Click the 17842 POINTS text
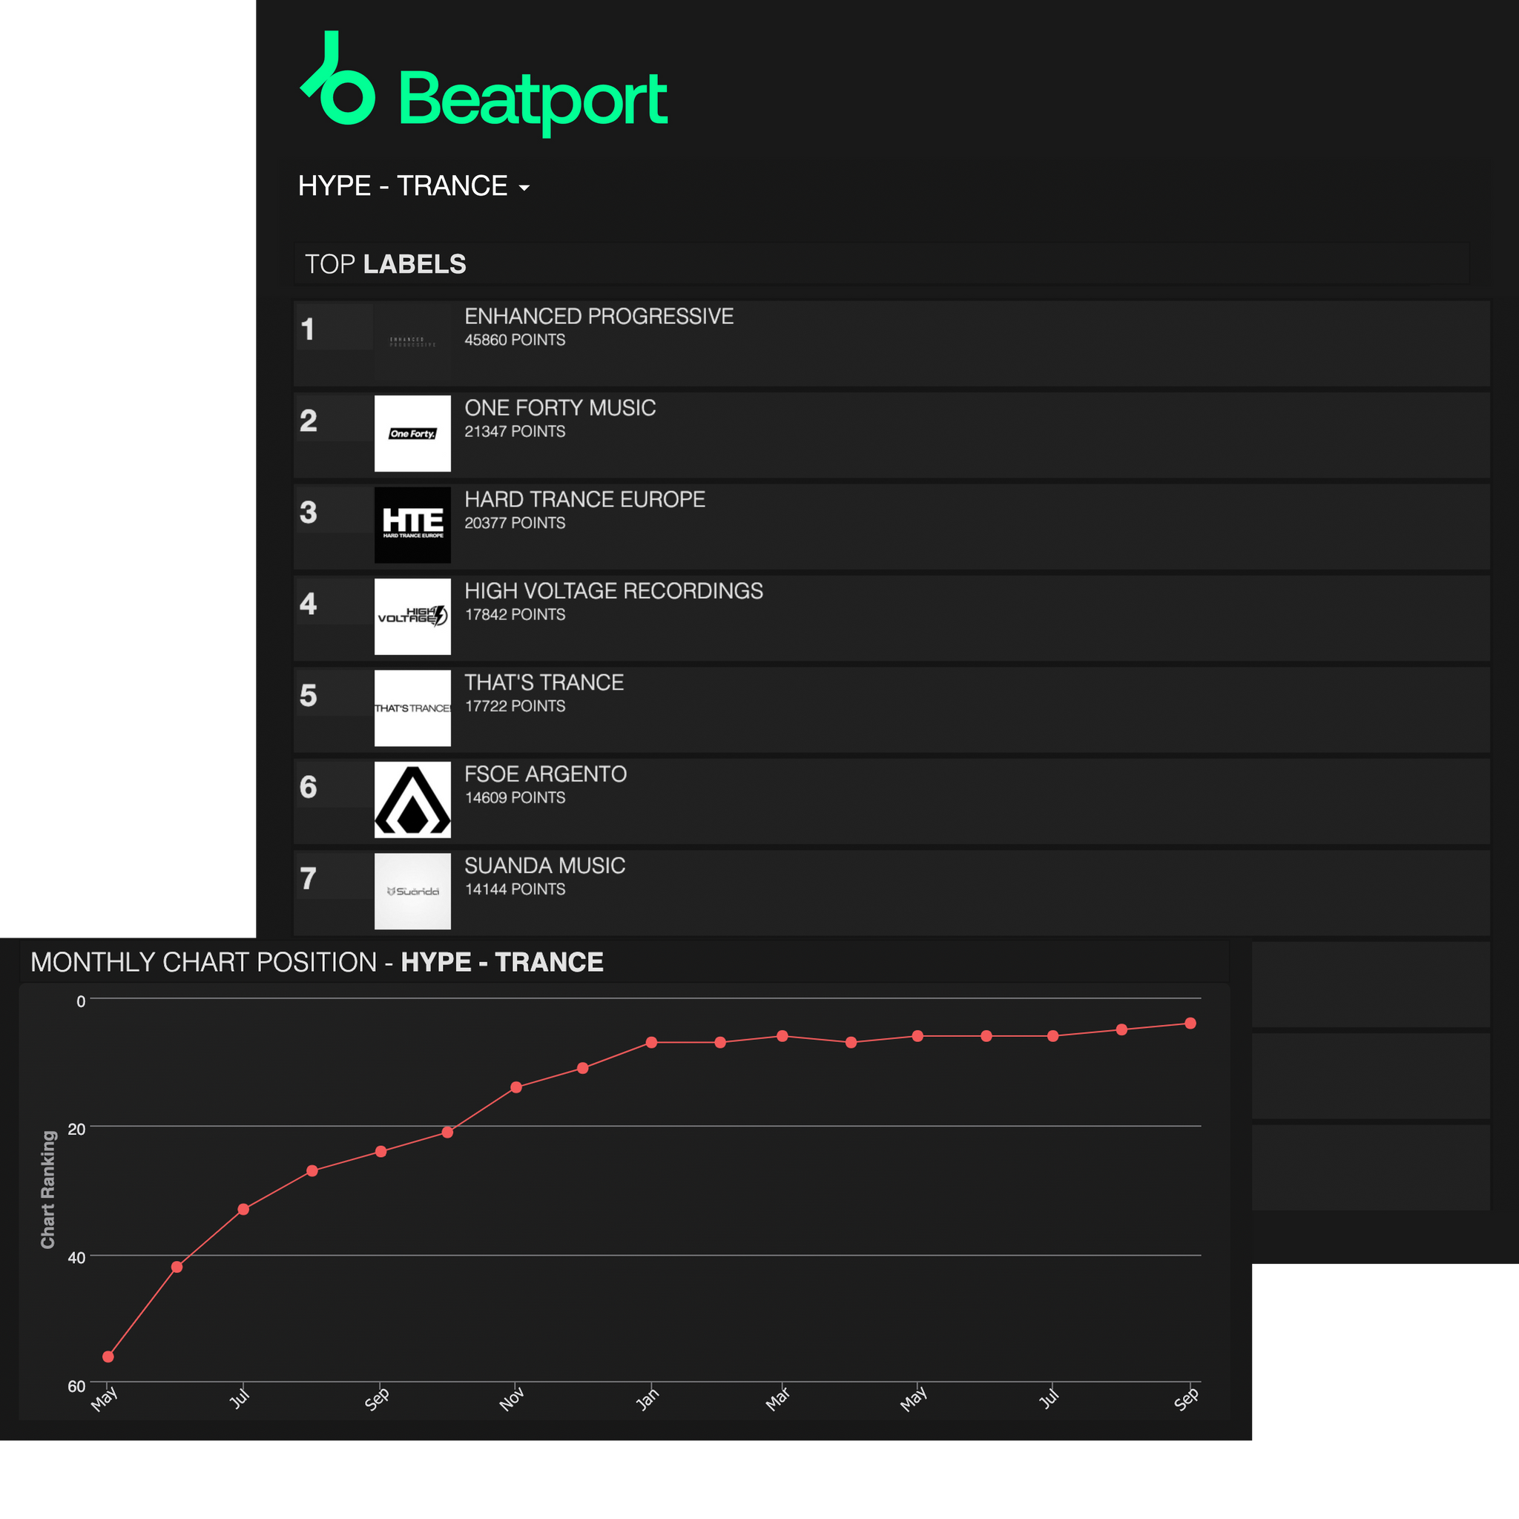The width and height of the screenshot is (1519, 1519). tap(515, 615)
